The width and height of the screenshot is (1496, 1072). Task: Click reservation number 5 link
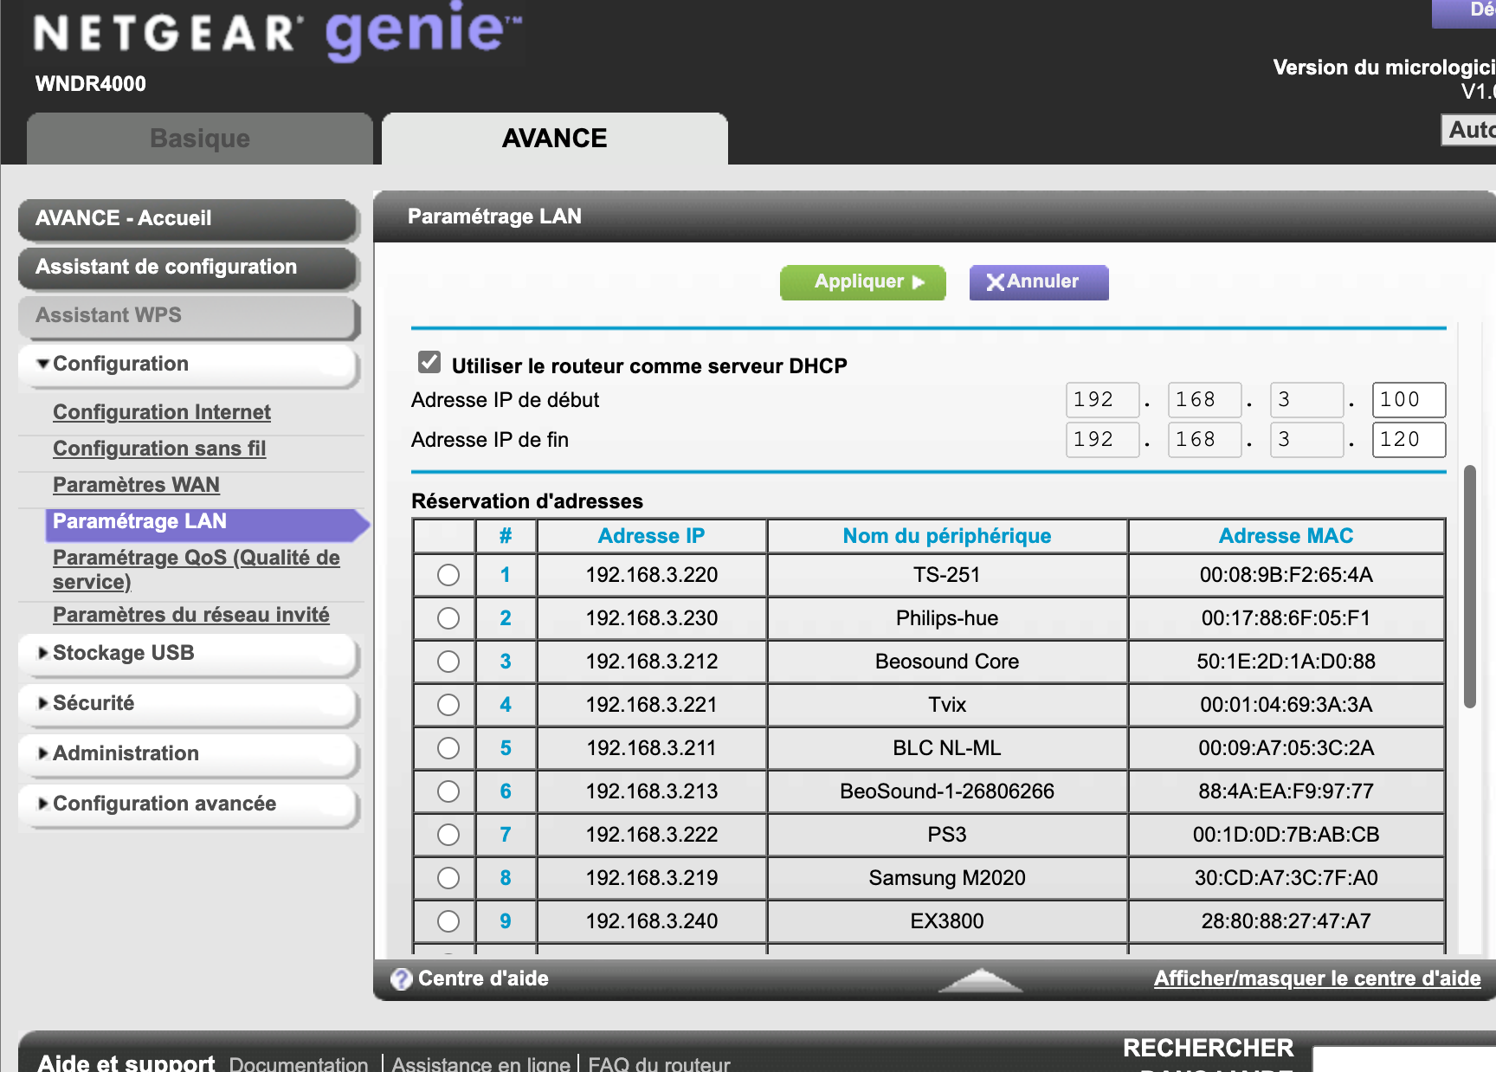[506, 748]
